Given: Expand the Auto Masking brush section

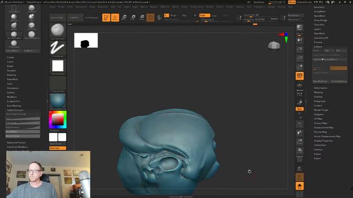Looking at the screenshot, I should click(x=14, y=106).
